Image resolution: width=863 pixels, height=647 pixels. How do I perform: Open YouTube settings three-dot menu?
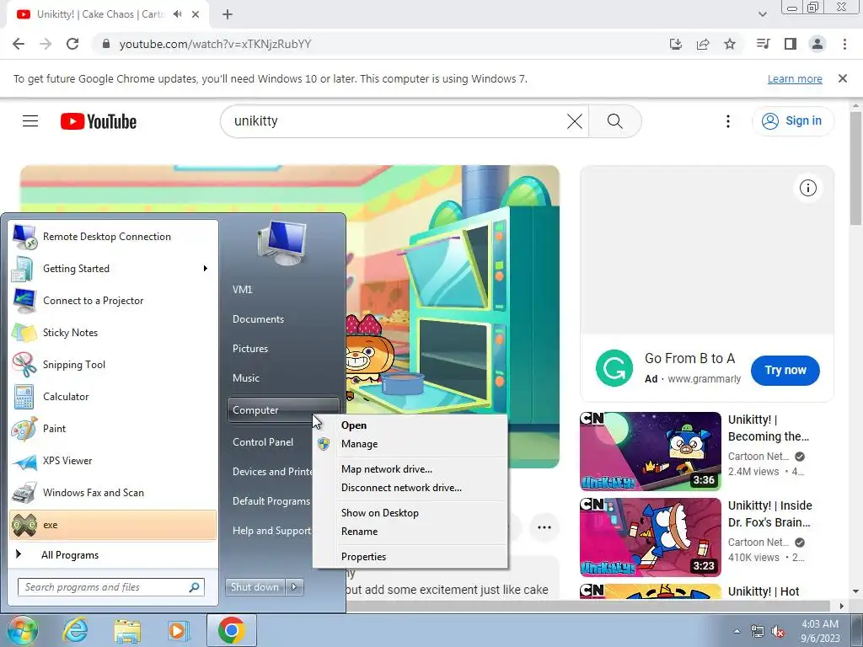point(727,121)
